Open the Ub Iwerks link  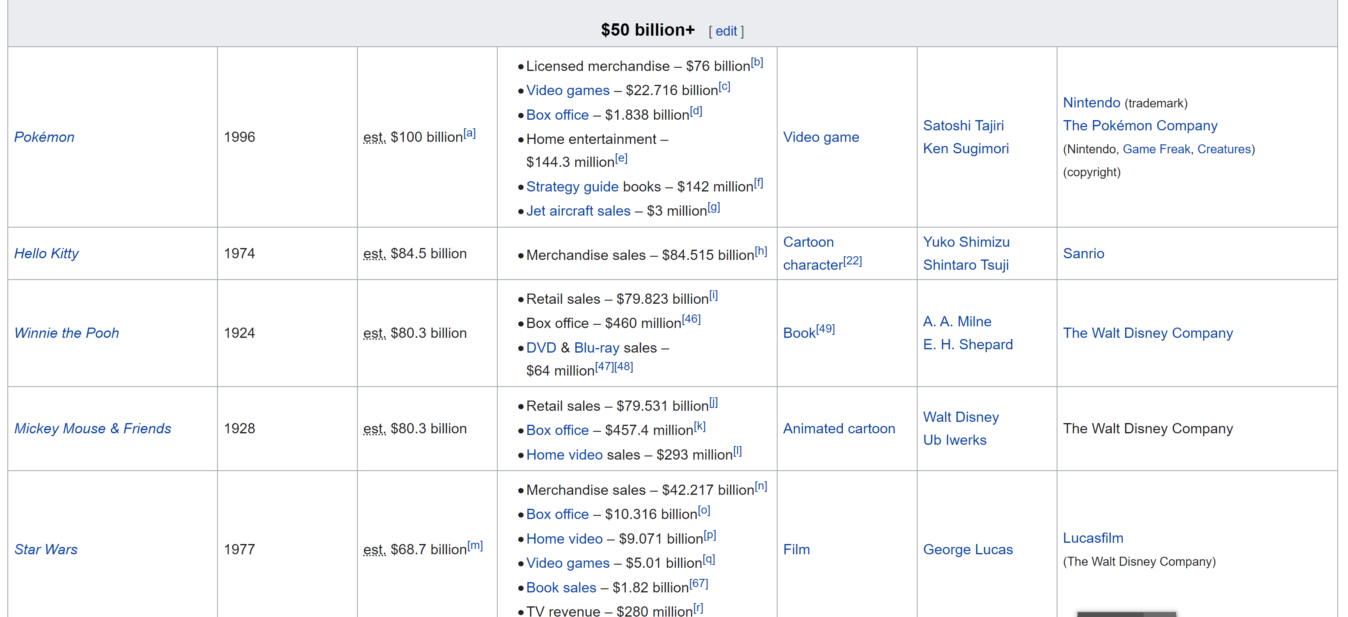[x=954, y=440]
